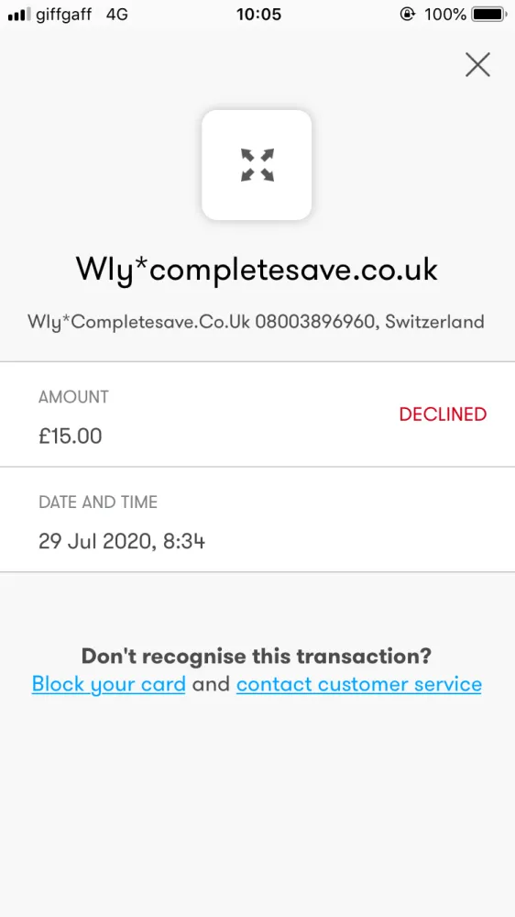Viewport: 515px width, 917px height.
Task: Click the Block your card link
Action: coord(109,684)
